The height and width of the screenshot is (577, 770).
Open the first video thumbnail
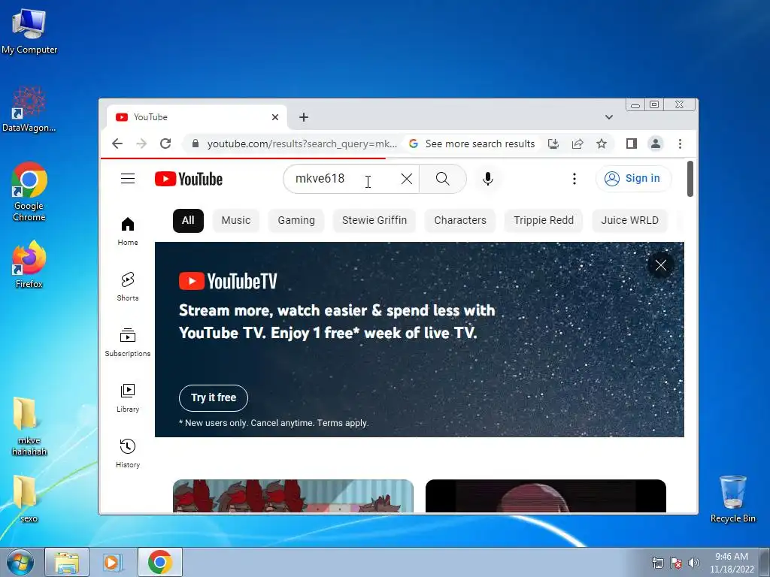(293, 496)
